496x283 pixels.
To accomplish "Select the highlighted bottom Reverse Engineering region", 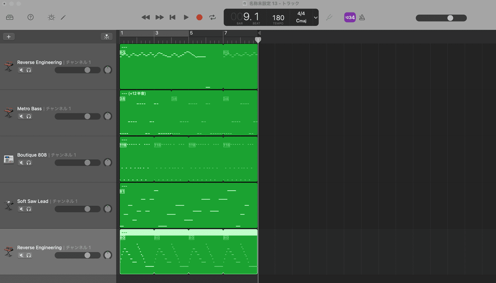I will coord(188,252).
